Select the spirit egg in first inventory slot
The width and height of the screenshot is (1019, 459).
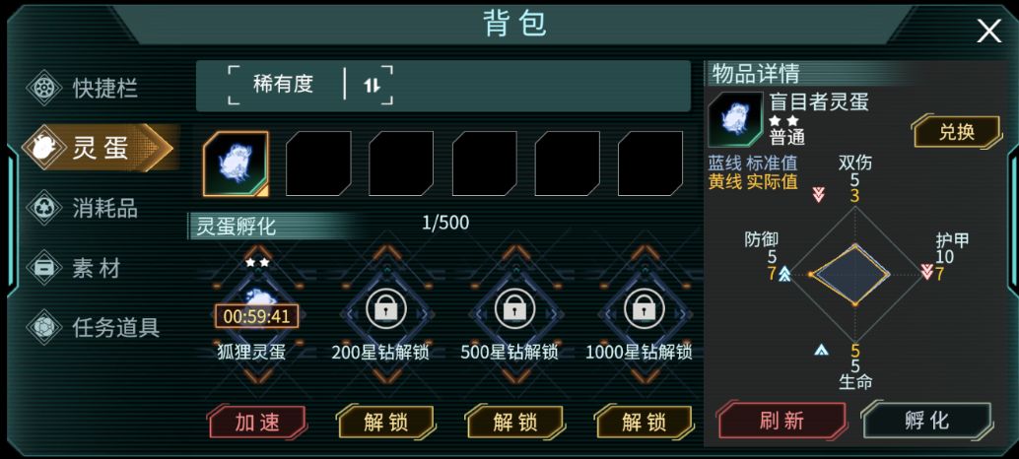click(236, 164)
